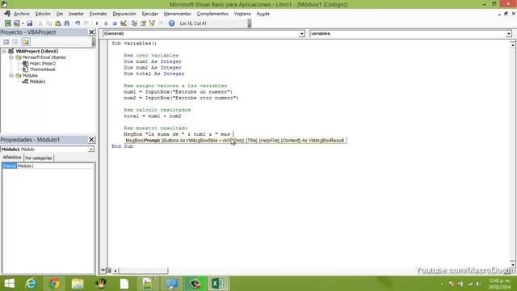
Task: Click the 'Dim total As Integer' line
Action: [154, 74]
